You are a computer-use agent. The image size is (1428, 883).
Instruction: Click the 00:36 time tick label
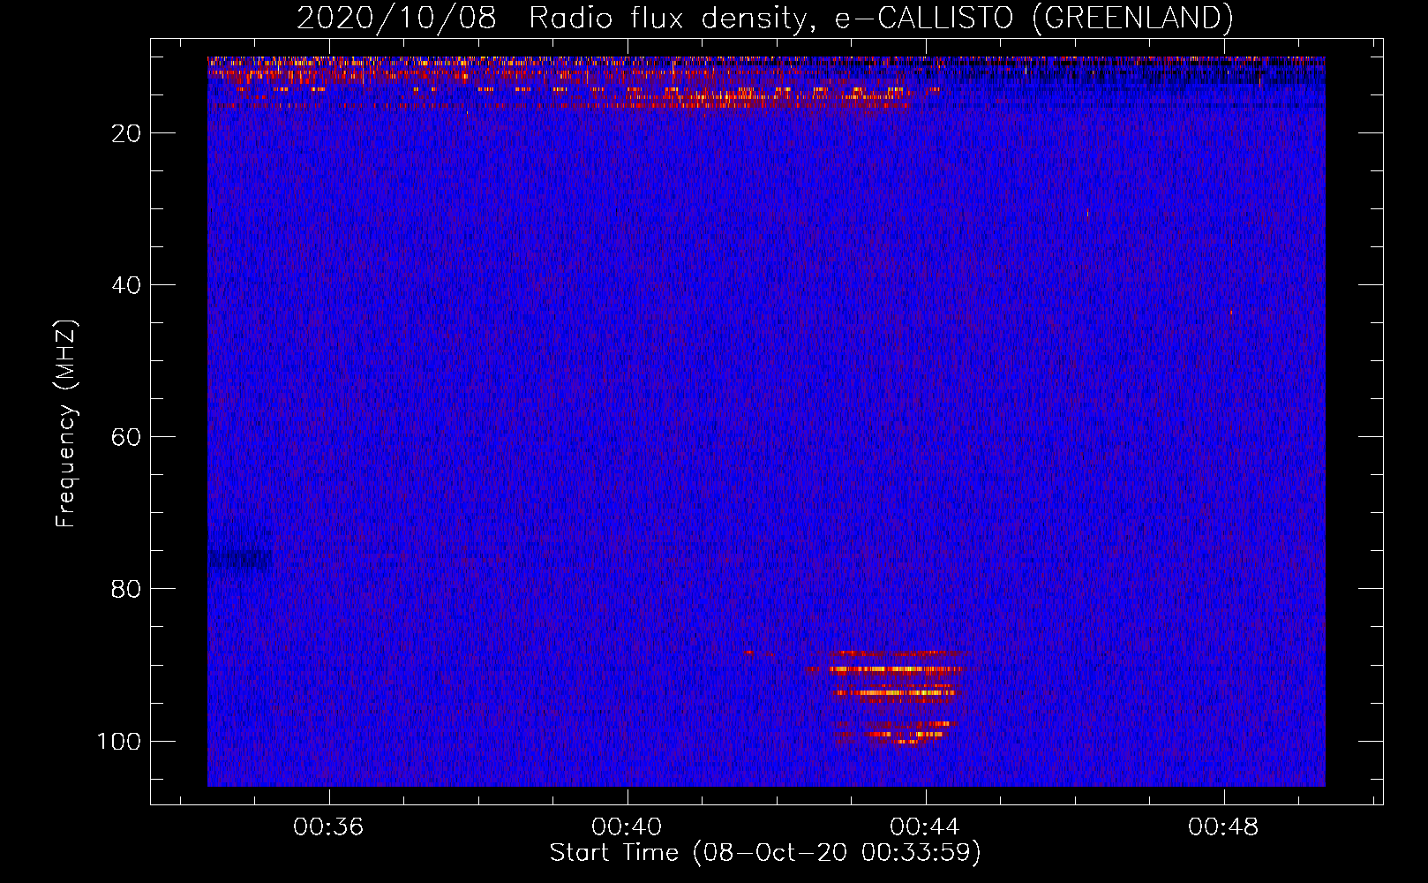pos(328,827)
